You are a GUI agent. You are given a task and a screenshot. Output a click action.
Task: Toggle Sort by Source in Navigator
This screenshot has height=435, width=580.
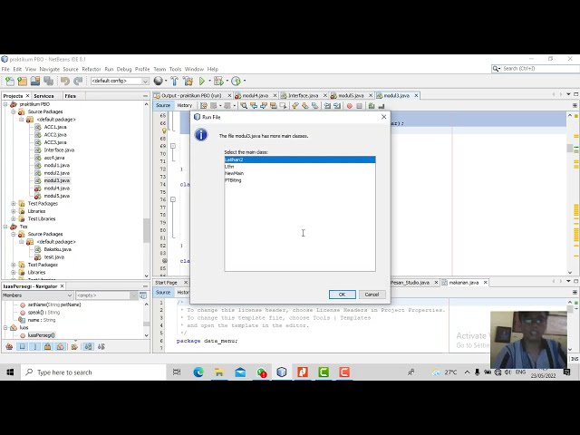point(101,346)
